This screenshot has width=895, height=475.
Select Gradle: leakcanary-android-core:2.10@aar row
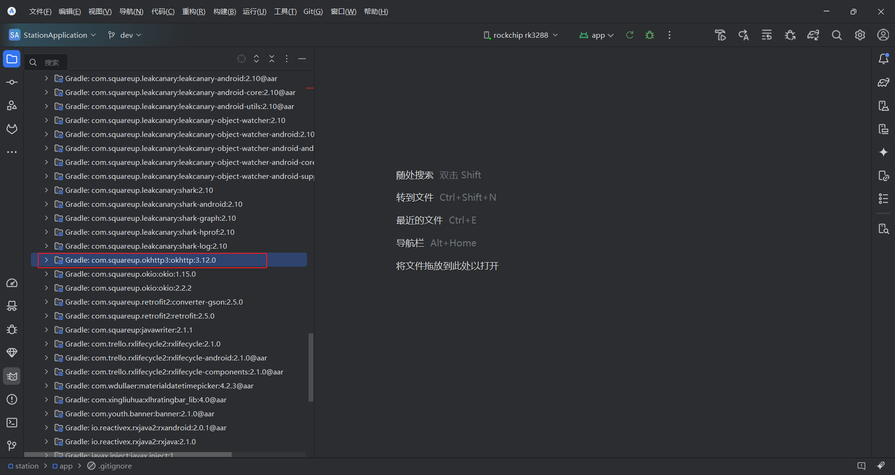[x=169, y=92]
